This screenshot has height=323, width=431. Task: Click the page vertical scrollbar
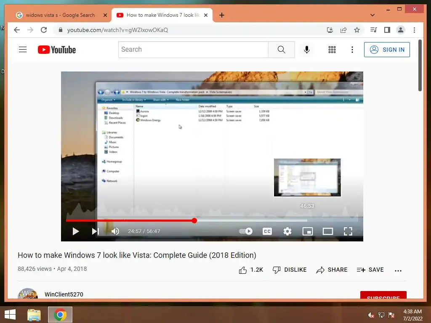[x=420, y=65]
